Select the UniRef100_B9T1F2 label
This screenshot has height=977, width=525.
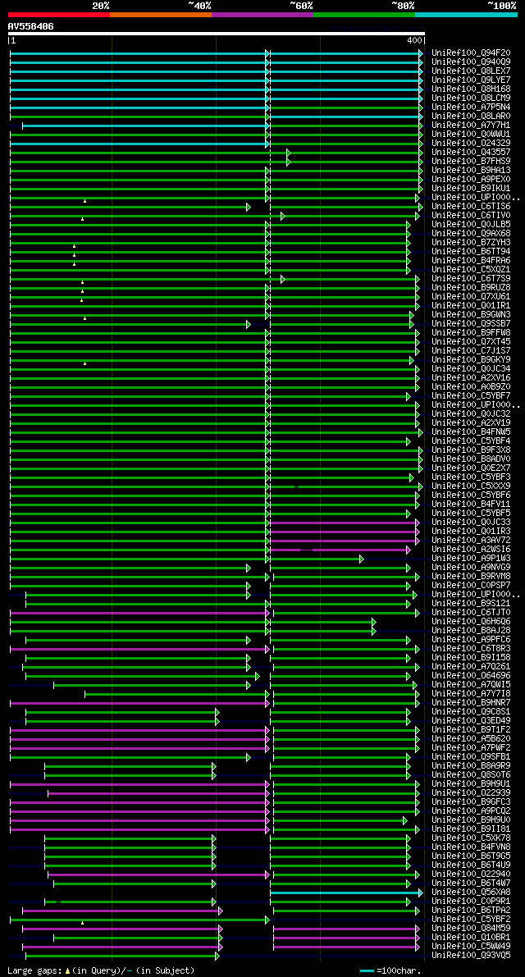click(x=471, y=731)
